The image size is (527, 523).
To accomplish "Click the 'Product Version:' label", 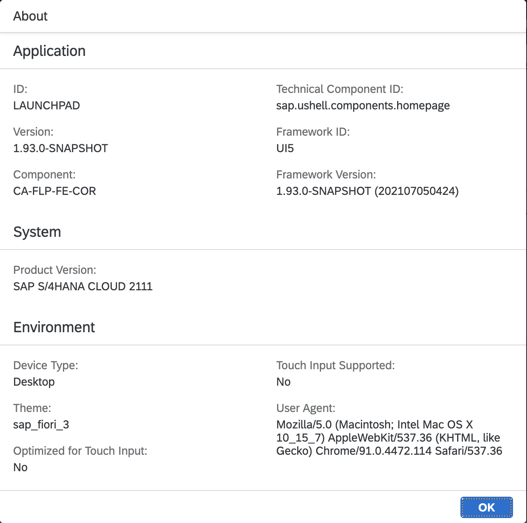I will pyautogui.click(x=55, y=270).
